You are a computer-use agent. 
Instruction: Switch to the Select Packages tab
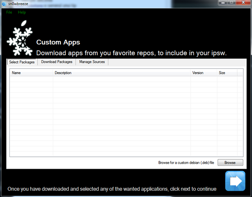tap(22, 62)
